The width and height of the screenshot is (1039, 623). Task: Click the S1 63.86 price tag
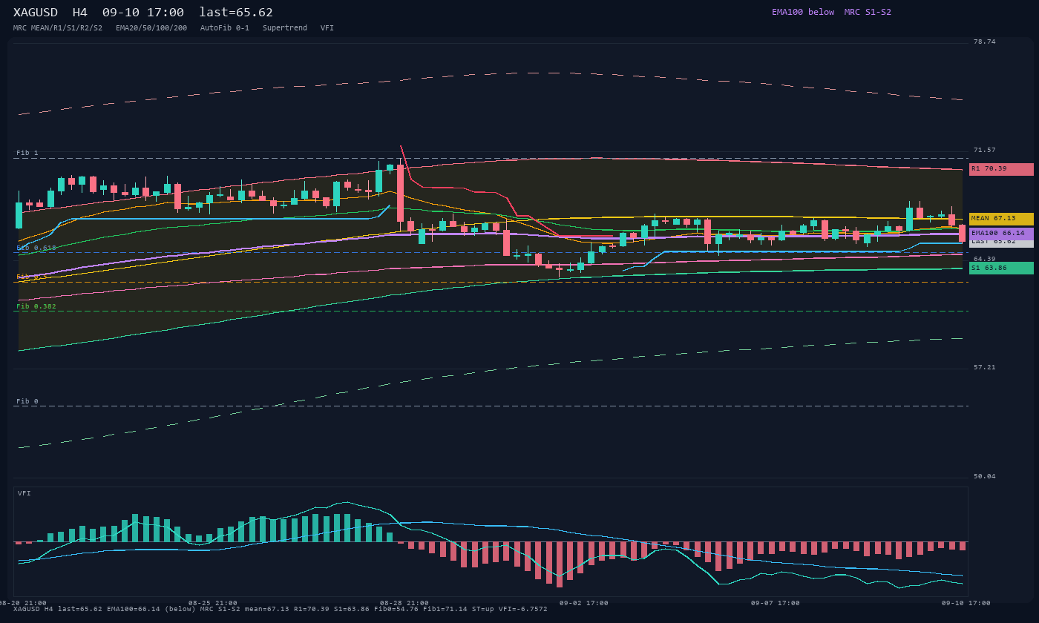(1001, 268)
